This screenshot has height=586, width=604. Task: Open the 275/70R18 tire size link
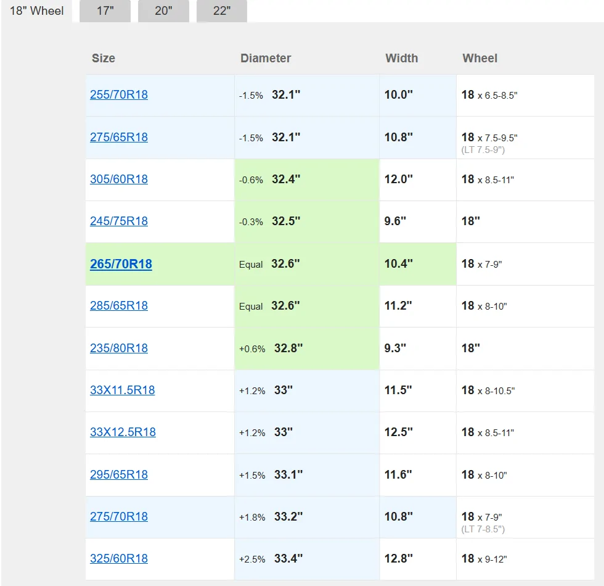point(119,517)
